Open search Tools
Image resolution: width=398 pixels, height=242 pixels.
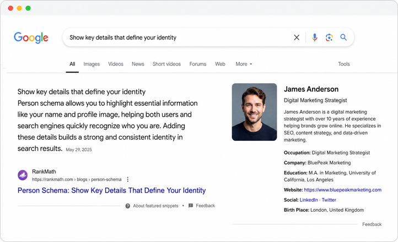[x=343, y=64]
